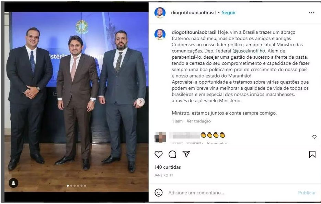
Task: Open commenter's blurred avatar
Action: [x=160, y=137]
